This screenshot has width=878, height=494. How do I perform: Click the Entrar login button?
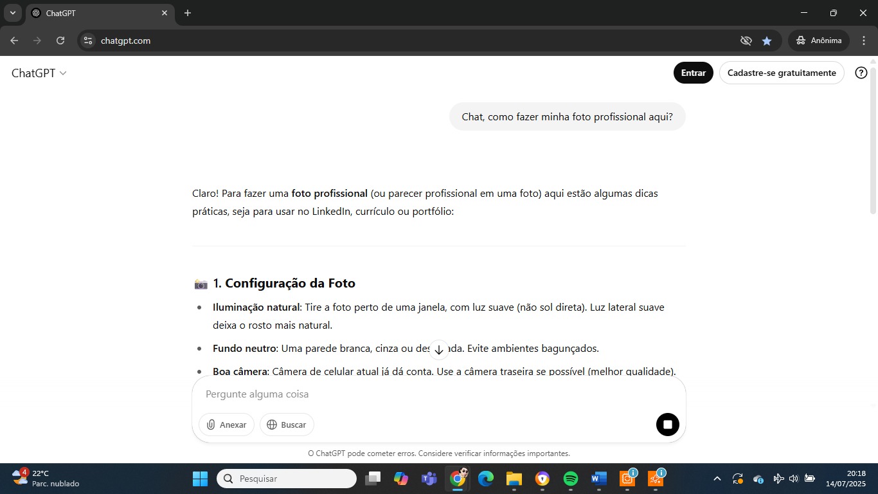tap(693, 73)
